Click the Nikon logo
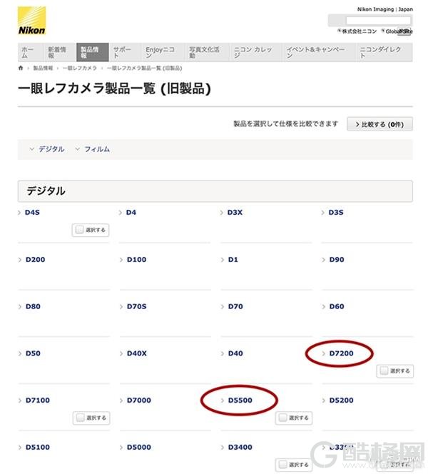The width and height of the screenshot is (428, 474). pyautogui.click(x=31, y=21)
